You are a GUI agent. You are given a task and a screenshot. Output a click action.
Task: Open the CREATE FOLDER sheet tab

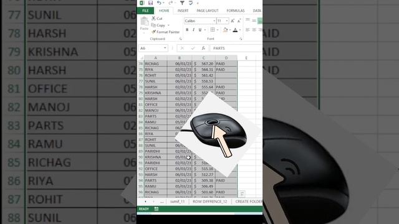(249, 202)
